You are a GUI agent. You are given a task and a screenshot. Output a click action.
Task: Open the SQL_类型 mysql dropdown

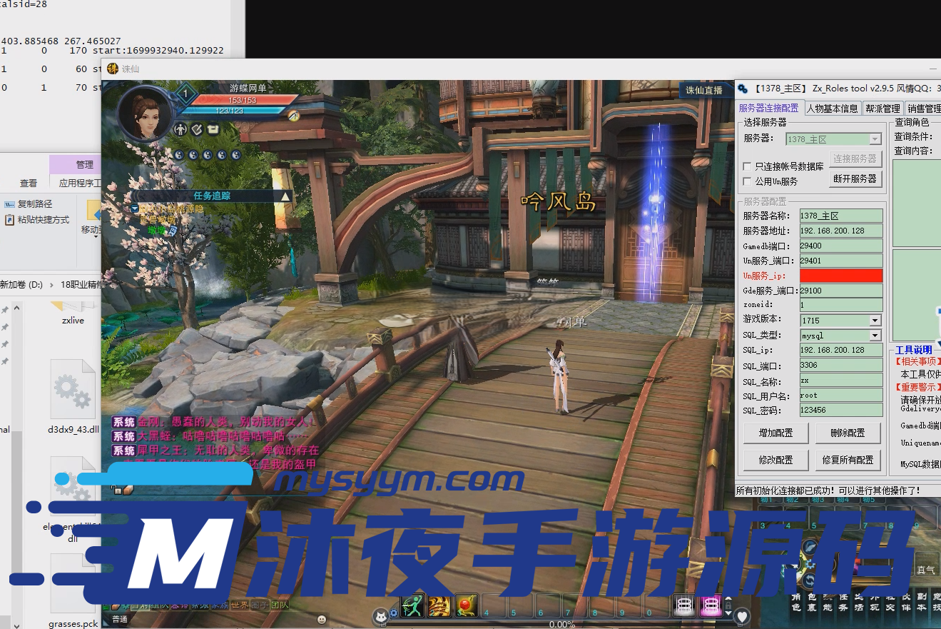click(x=875, y=336)
